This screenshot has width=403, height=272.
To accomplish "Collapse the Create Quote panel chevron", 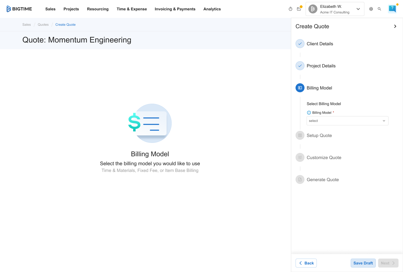I will [x=395, y=26].
